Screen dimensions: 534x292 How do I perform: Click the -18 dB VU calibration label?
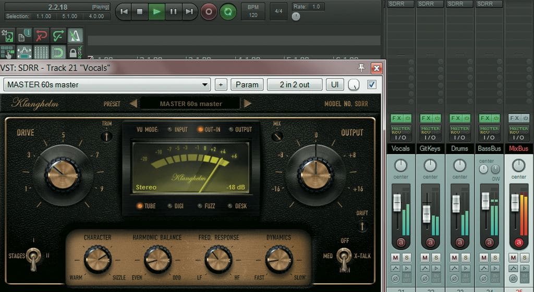click(236, 187)
